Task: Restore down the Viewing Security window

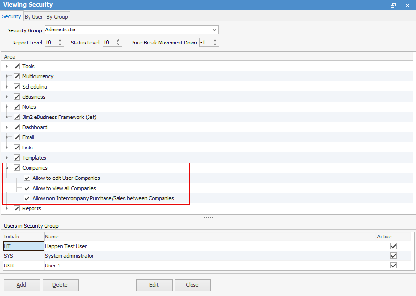Action: tap(393, 5)
